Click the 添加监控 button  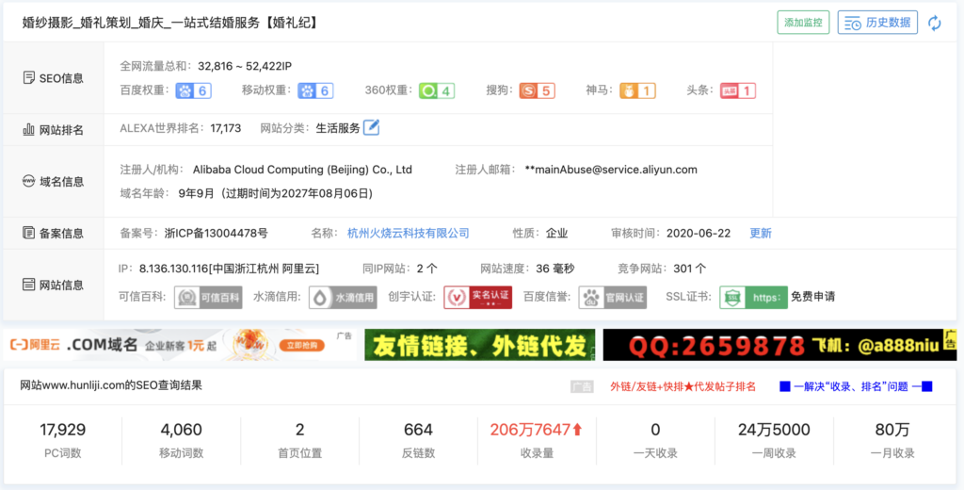click(803, 23)
